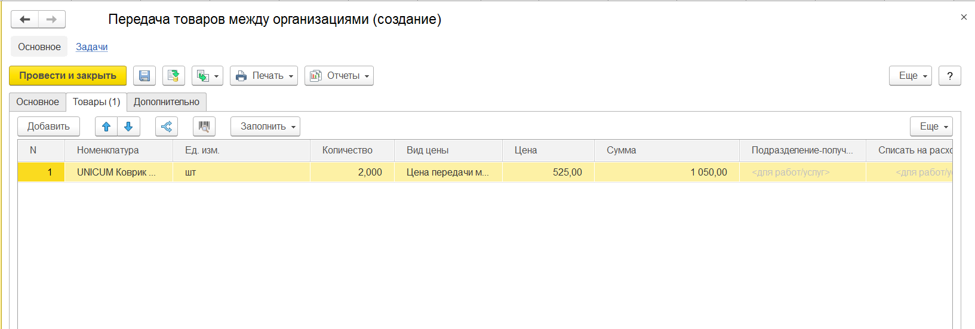Switch to the Основное tab
This screenshot has width=975, height=329.
[38, 102]
